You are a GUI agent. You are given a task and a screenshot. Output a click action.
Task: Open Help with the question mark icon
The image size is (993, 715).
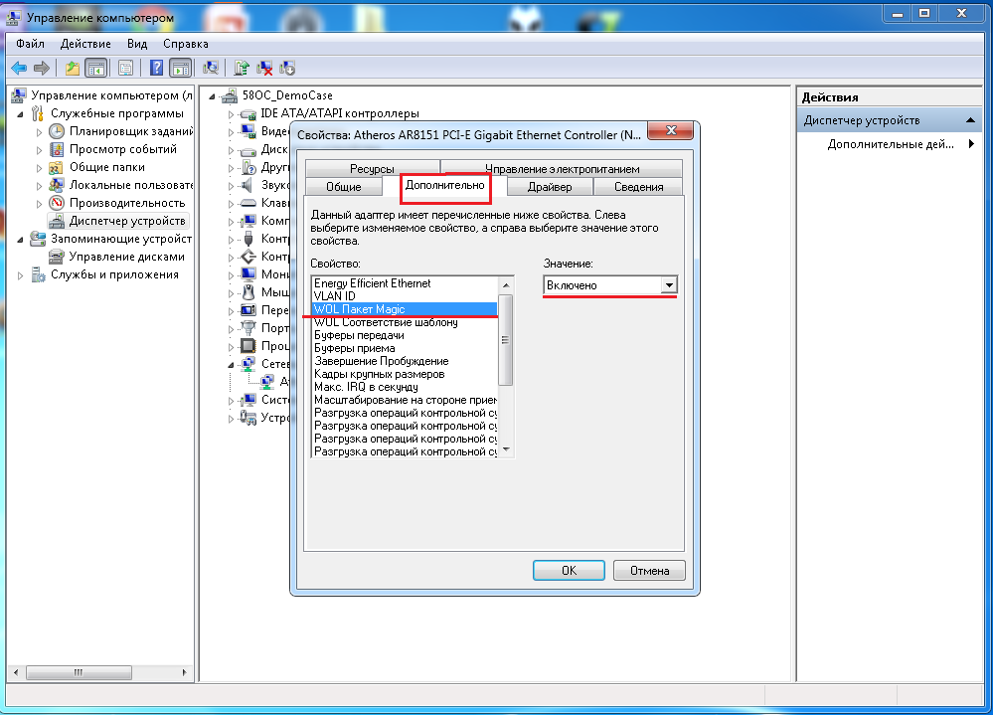click(156, 68)
